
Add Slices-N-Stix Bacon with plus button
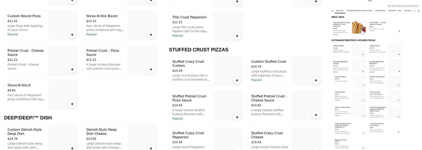(x=151, y=35)
